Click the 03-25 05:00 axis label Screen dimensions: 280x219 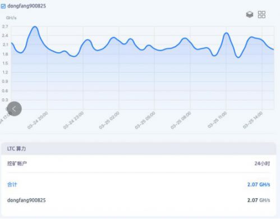point(145,120)
